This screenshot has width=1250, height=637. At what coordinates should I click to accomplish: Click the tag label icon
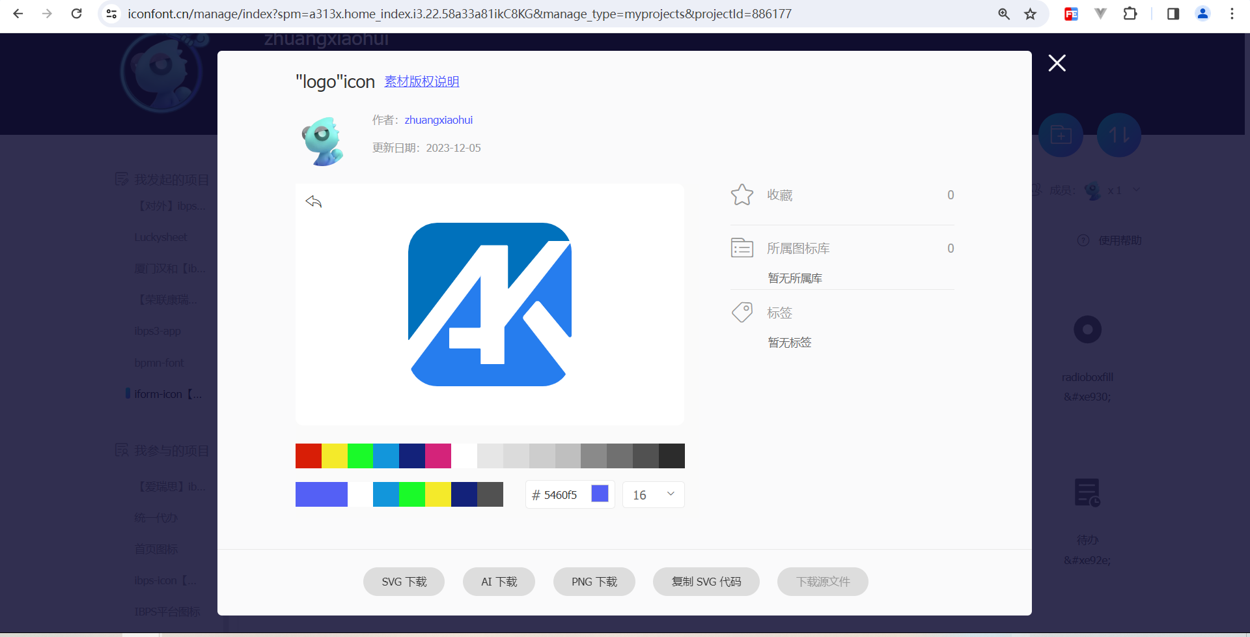[742, 313]
